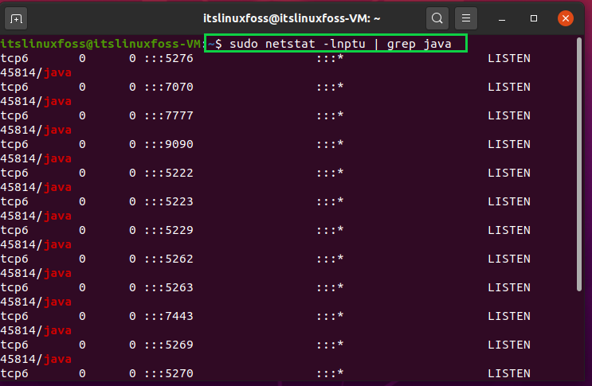Click the prompt itslinuxfoss@itslinuxfoss-VM
This screenshot has width=592, height=386.
click(100, 44)
